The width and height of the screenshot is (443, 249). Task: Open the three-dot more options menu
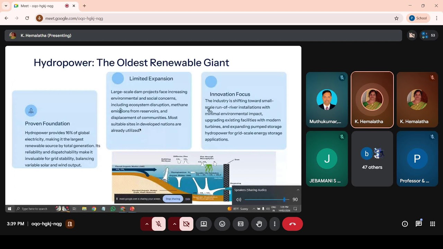274,224
